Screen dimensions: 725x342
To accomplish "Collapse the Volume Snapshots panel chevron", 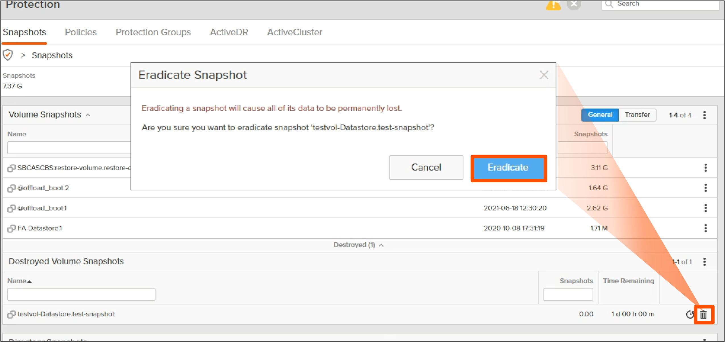I will pos(88,115).
